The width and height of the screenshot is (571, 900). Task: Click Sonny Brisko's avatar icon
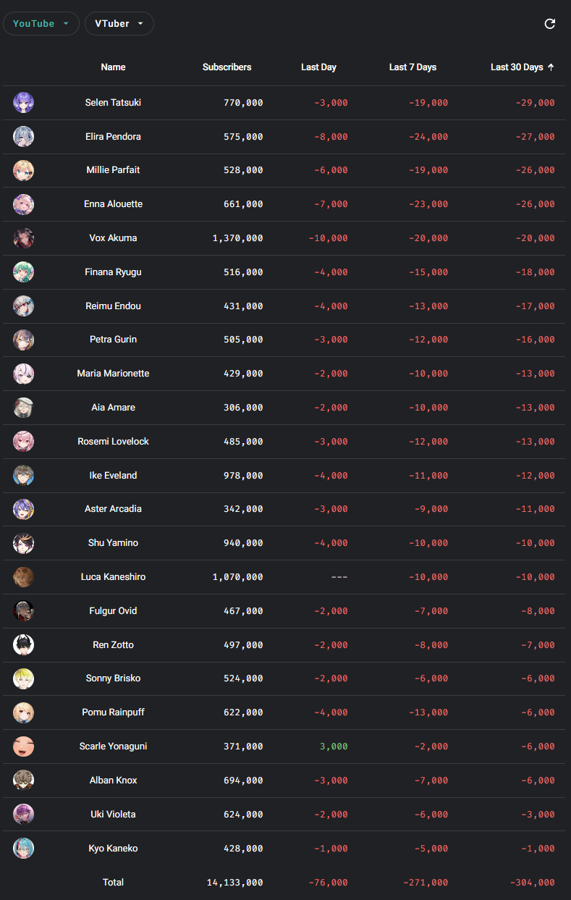click(24, 678)
